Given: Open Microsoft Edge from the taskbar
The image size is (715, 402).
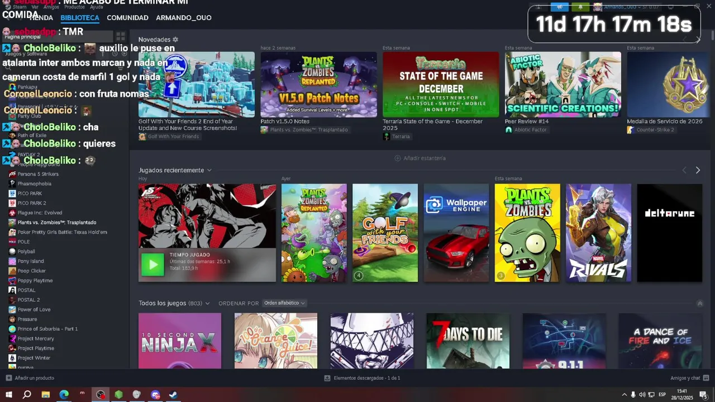Looking at the screenshot, I should tap(64, 395).
